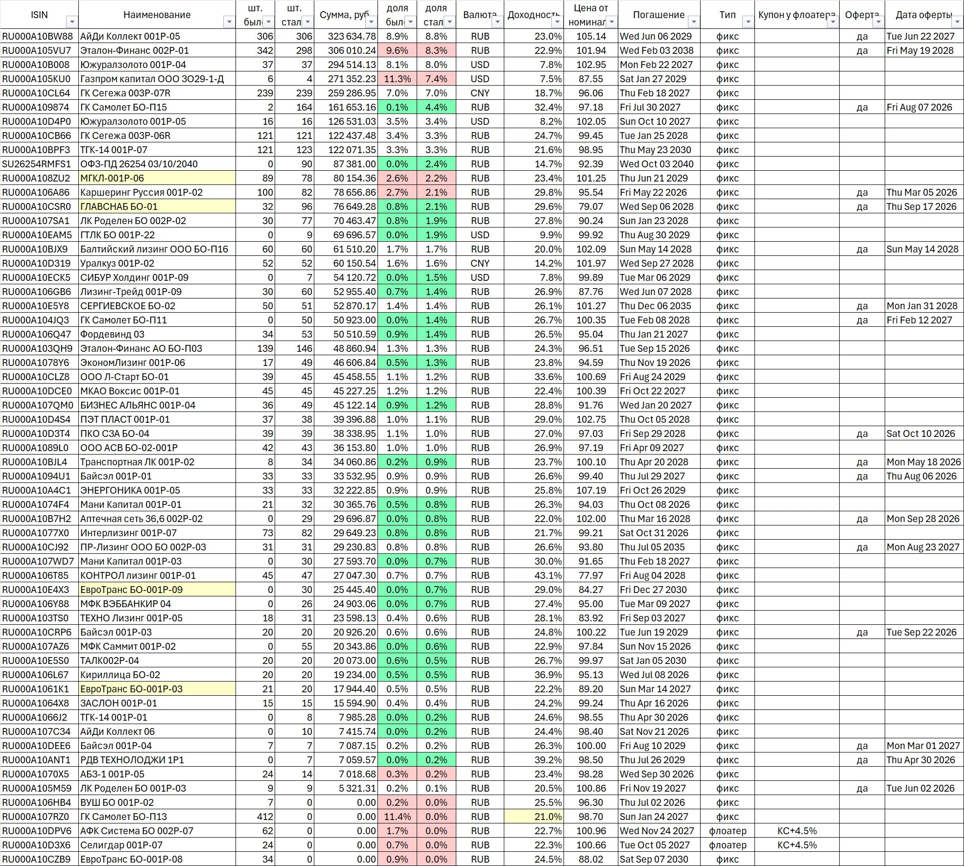Select the yellow 'МГКЛ-001P-06' cell

click(157, 178)
